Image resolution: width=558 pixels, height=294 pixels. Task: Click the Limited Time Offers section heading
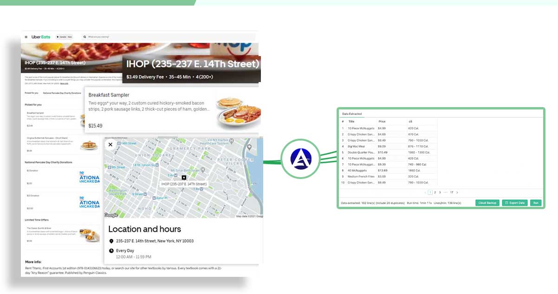(x=37, y=220)
